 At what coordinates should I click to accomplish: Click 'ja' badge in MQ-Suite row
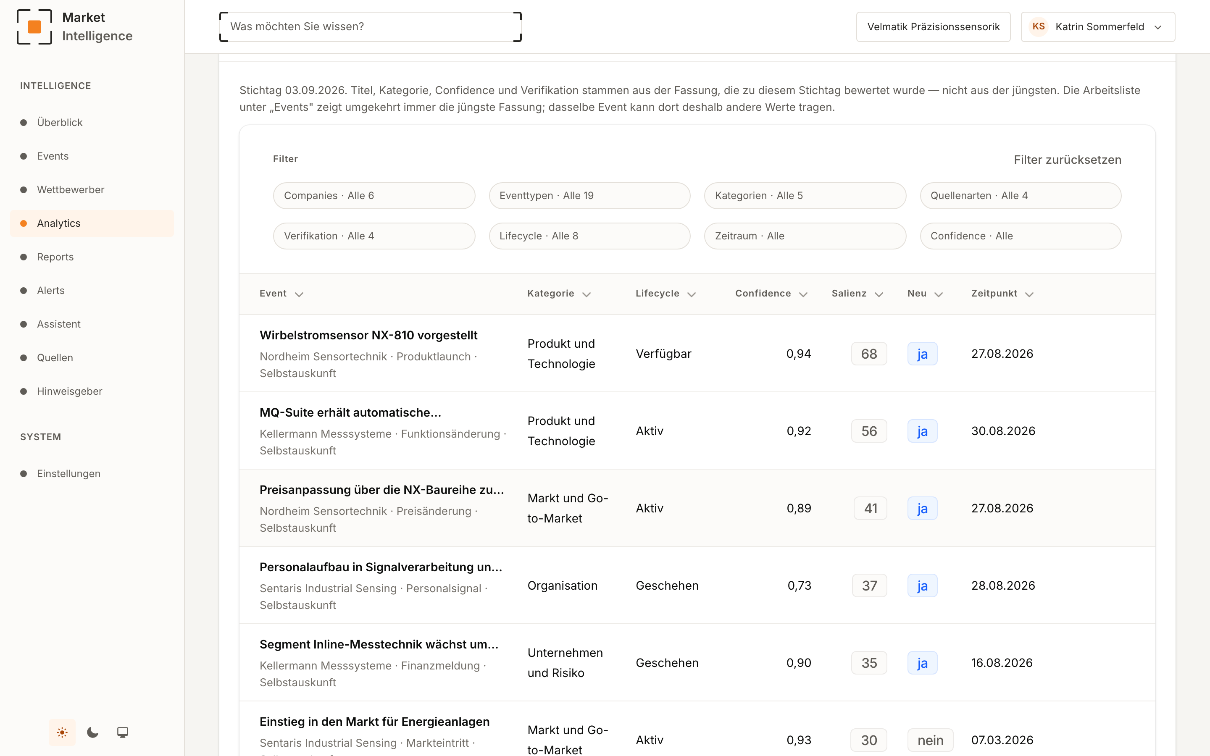coord(923,431)
